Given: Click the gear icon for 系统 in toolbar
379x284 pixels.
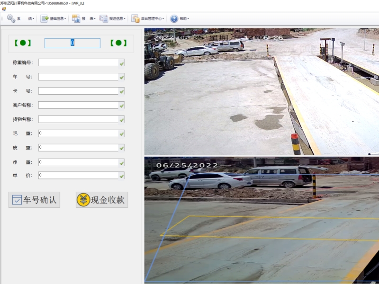Looking at the screenshot, I should (x=11, y=18).
